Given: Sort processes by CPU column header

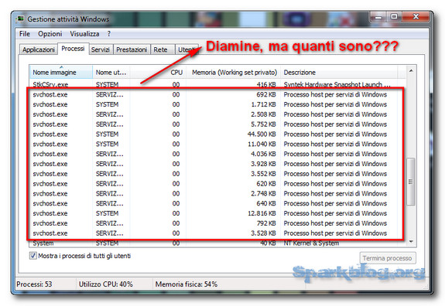Looking at the screenshot, I should click(x=176, y=73).
